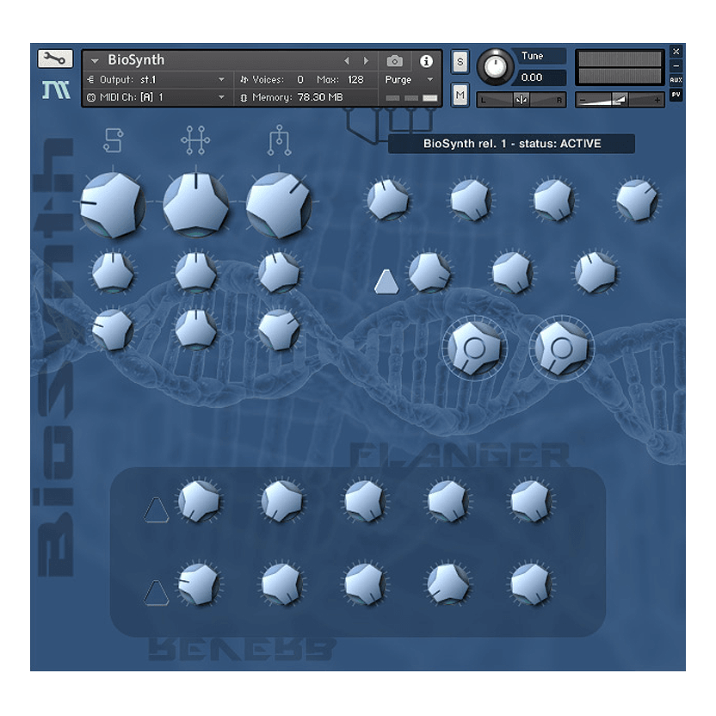716x716 pixels.
Task: Open the MIDI Ch [A] 1 dropdown
Action: [155, 97]
